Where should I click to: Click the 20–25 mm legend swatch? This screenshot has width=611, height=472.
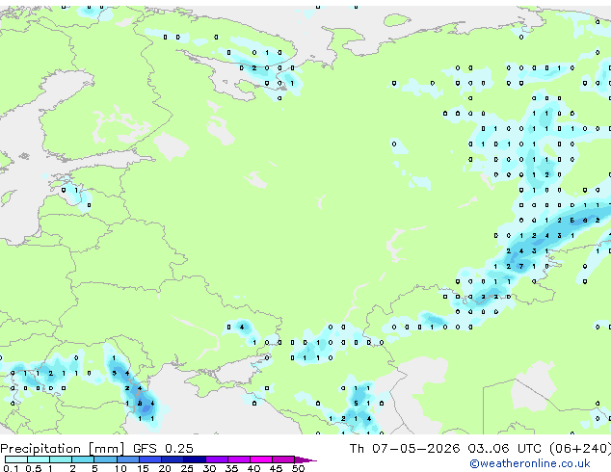172,459
